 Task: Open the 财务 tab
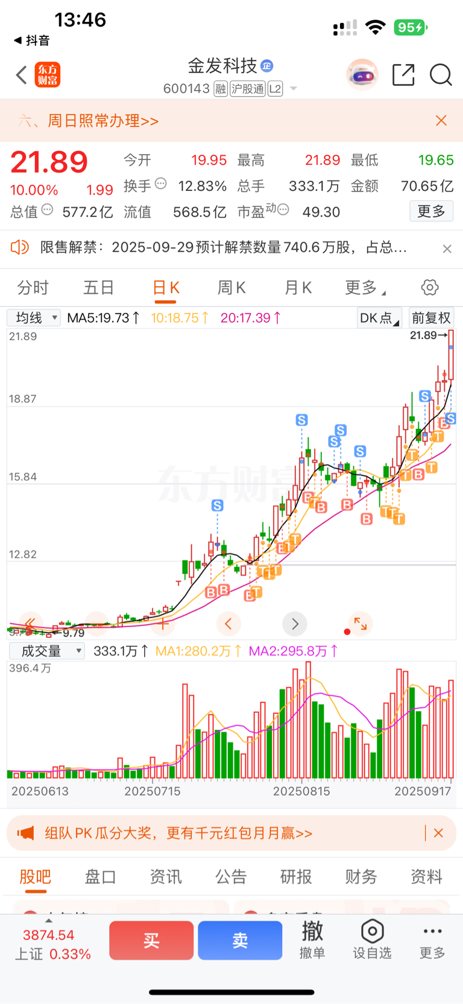point(361,877)
